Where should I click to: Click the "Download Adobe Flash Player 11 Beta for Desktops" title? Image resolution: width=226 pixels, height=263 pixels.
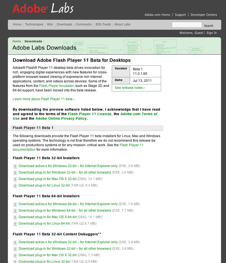[x=72, y=60]
